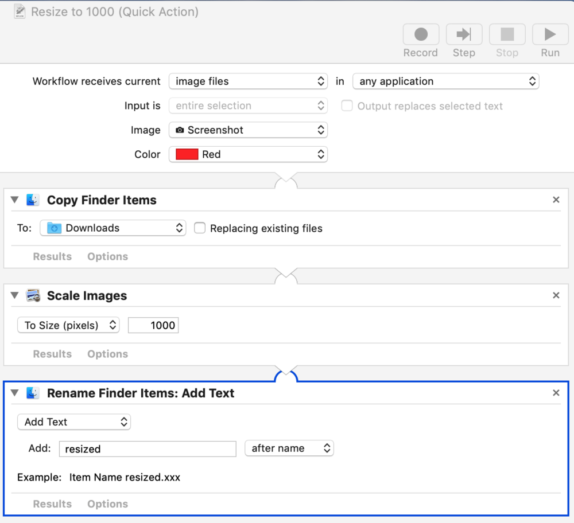
Task: Open the 'after name' position dropdown
Action: [289, 448]
